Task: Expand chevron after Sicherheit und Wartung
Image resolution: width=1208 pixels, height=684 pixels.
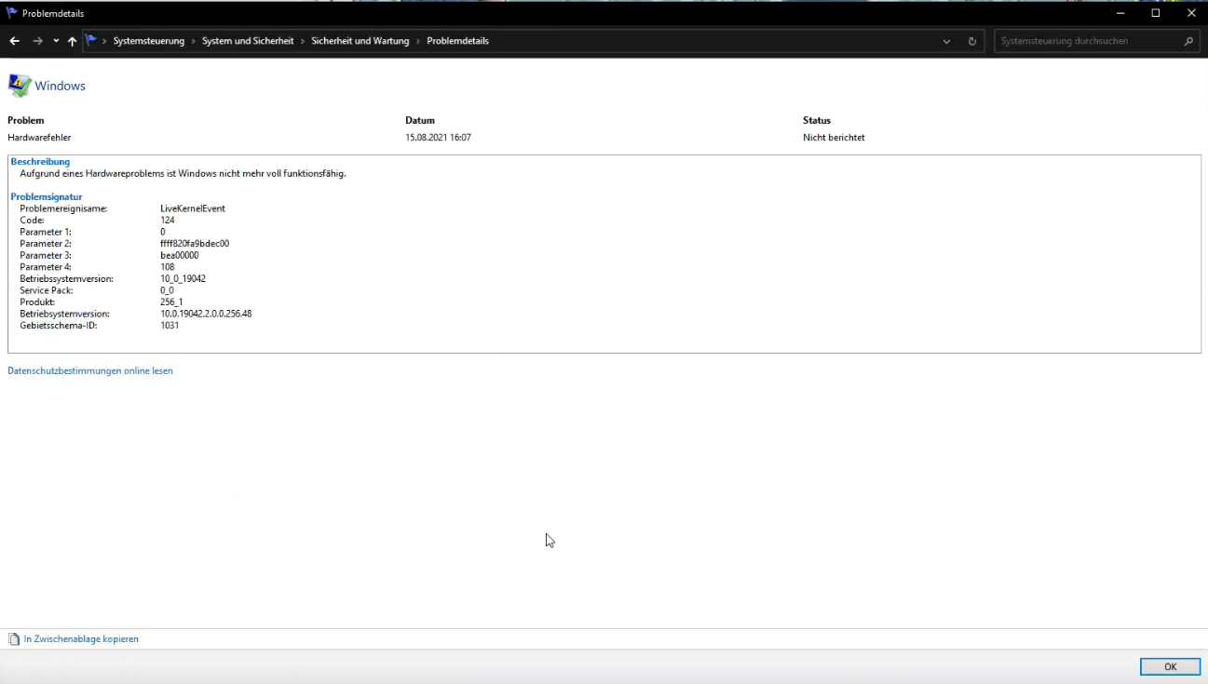Action: 418,41
